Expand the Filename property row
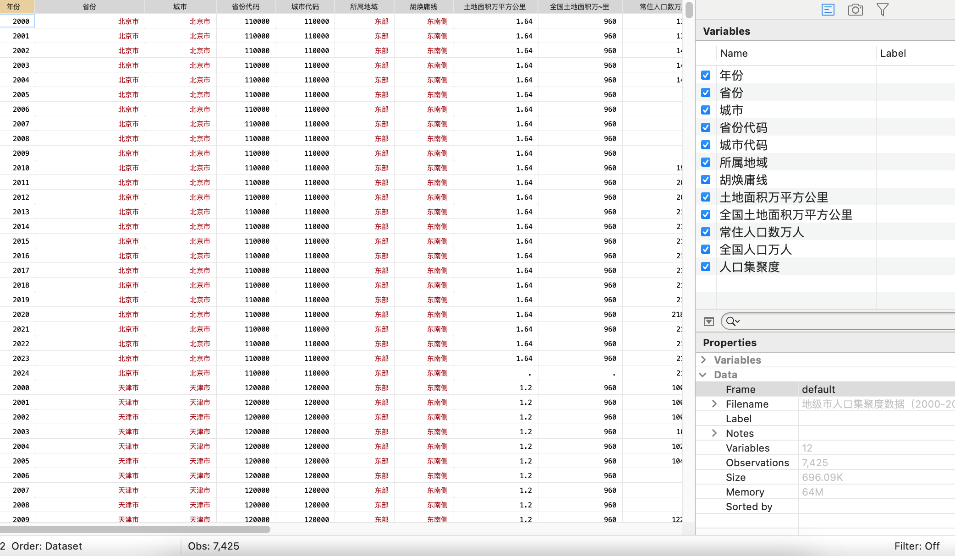Viewport: 955px width, 556px height. click(714, 404)
